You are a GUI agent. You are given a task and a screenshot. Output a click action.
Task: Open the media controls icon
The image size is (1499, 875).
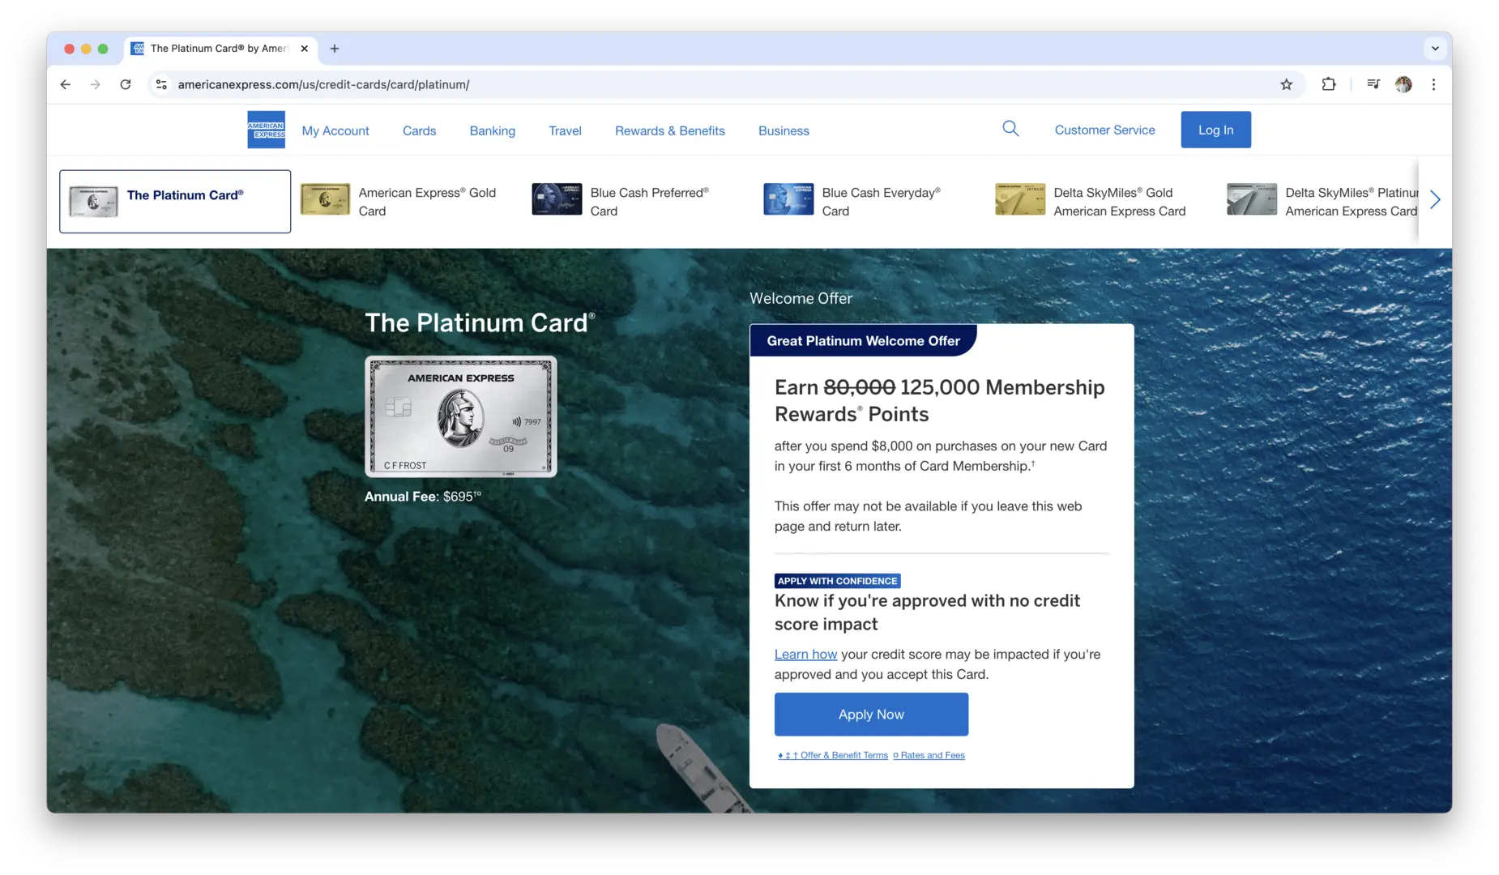click(x=1373, y=84)
